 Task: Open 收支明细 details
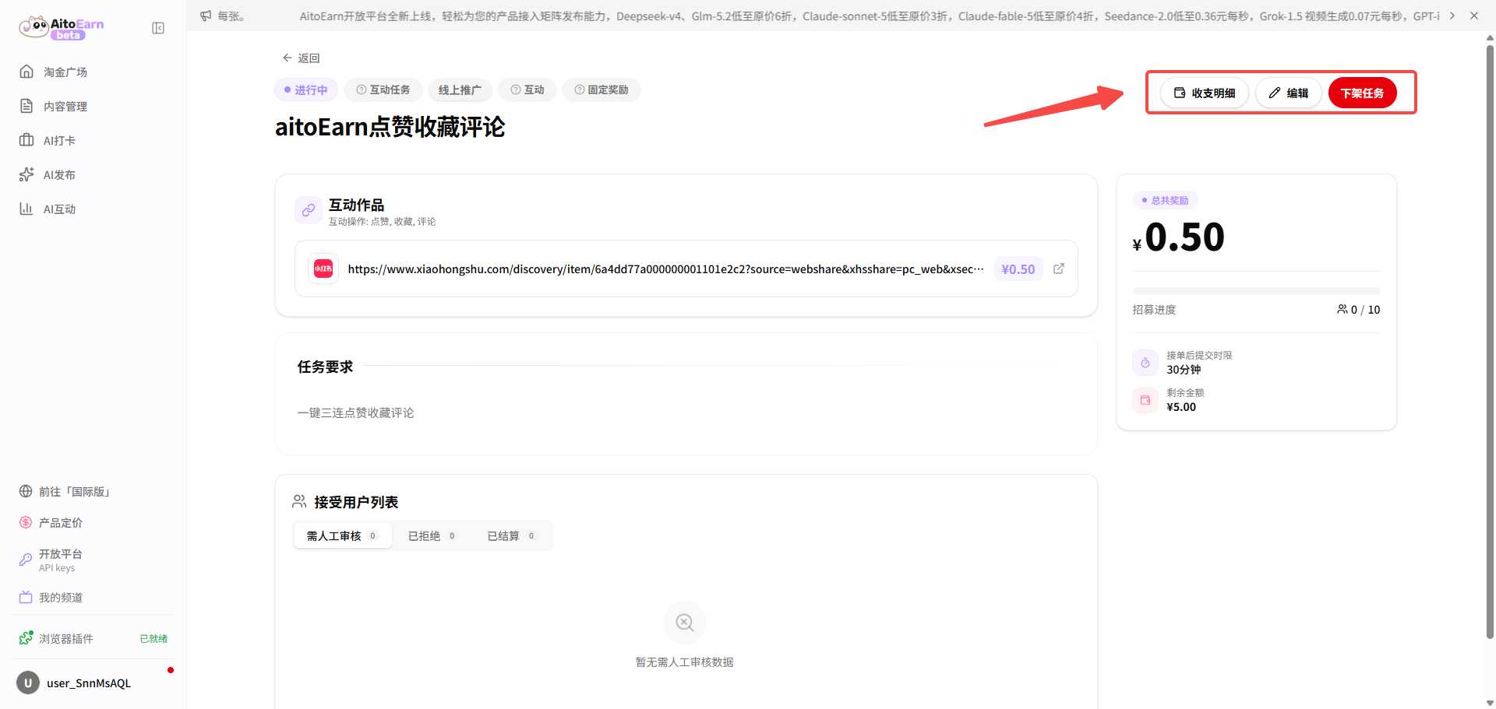point(1205,93)
